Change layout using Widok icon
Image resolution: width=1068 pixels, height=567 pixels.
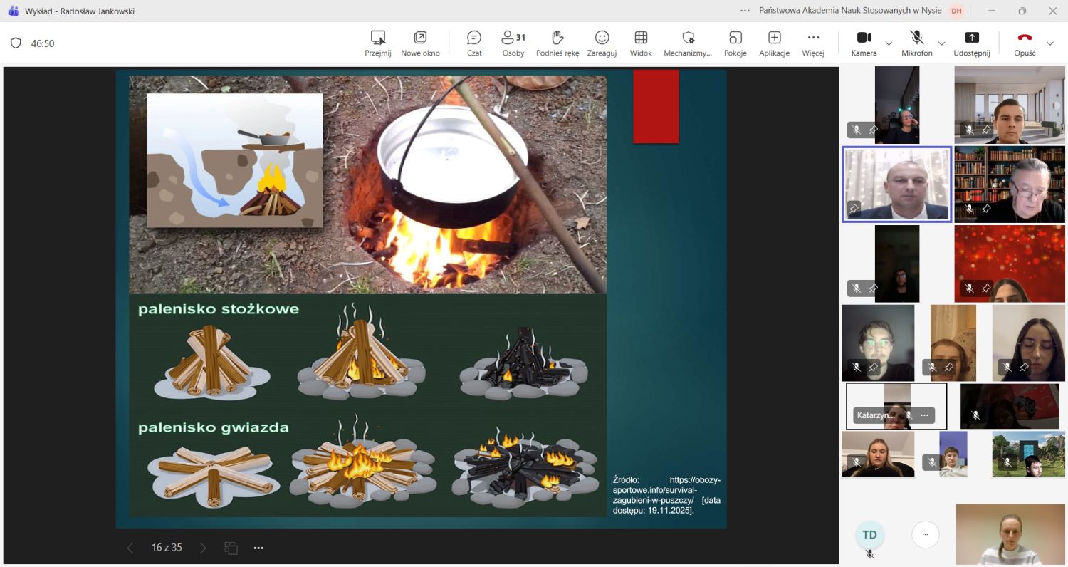(x=641, y=43)
